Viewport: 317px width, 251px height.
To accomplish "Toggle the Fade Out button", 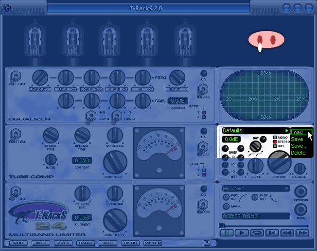I will tap(255, 197).
